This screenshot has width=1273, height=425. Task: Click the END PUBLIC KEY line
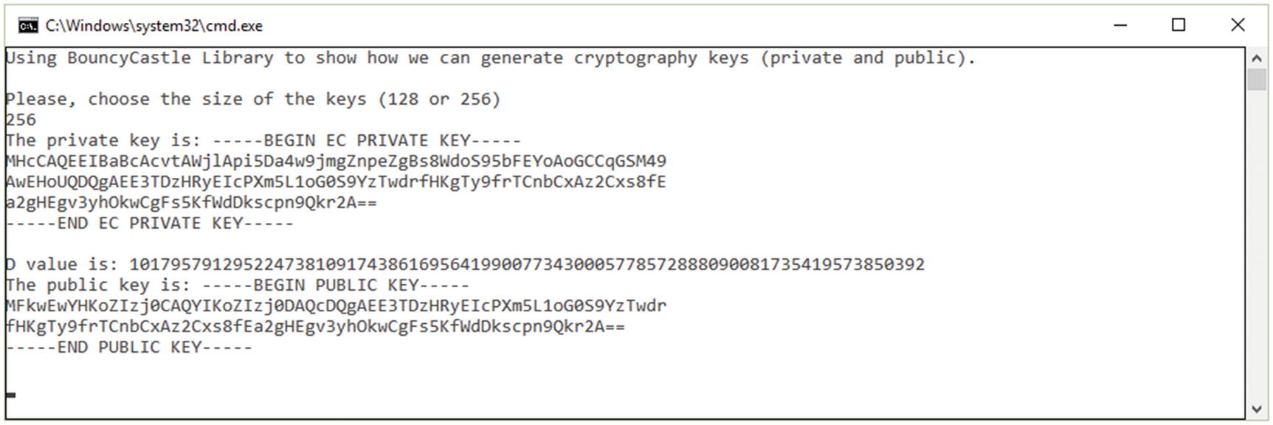click(128, 347)
